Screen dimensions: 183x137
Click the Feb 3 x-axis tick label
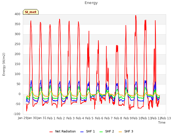pos(70,118)
